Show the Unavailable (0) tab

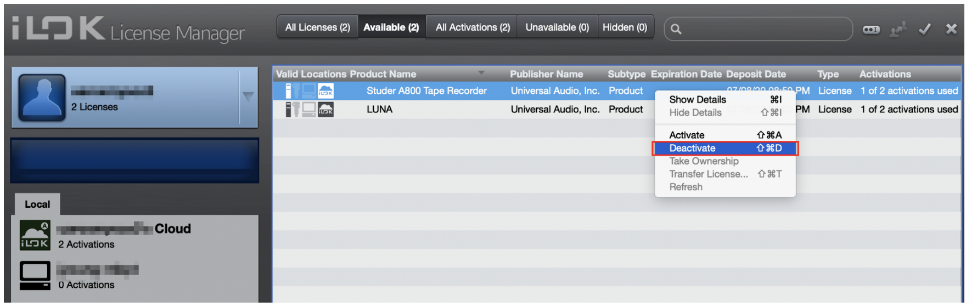(557, 27)
